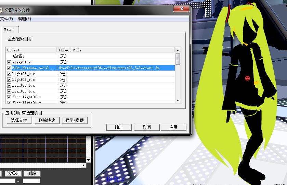Toggle the second light03_b.x checkbox

(9, 91)
